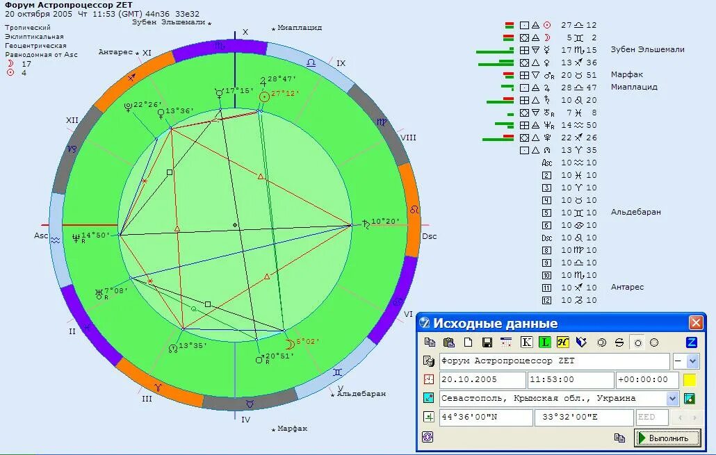Close the Исходные данные dialog
This screenshot has width=716, height=455.
tap(695, 322)
